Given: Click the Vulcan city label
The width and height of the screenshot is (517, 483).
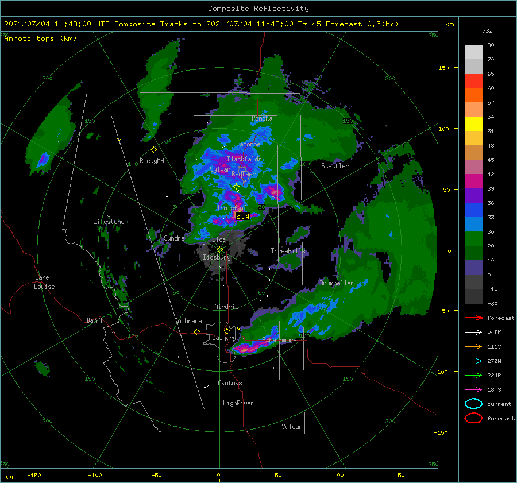Looking at the screenshot, I should click(292, 427).
